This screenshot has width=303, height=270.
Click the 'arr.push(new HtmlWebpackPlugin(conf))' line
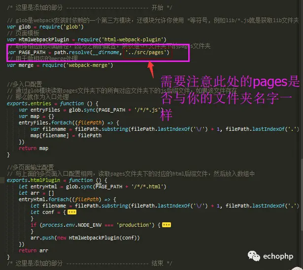click(x=85, y=238)
